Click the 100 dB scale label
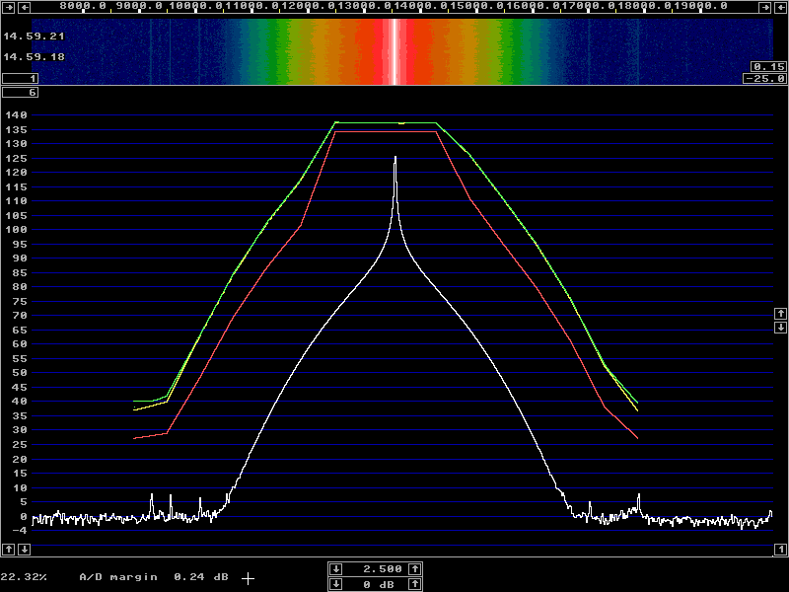Screen dimensions: 789x592 pos(16,230)
